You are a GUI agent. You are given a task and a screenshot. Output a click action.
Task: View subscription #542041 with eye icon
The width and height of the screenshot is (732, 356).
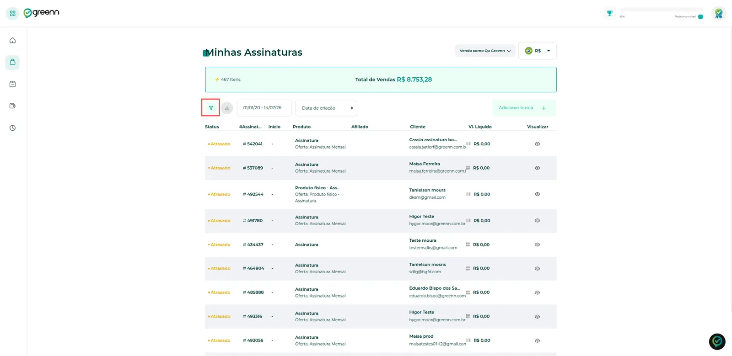coord(538,144)
